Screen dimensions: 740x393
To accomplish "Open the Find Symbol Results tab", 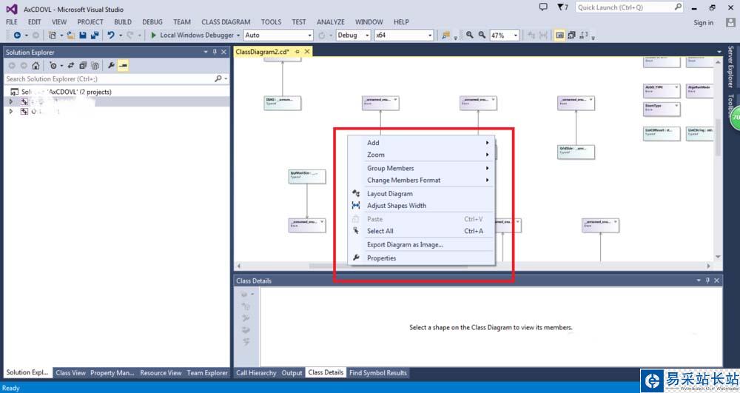I will [x=377, y=373].
